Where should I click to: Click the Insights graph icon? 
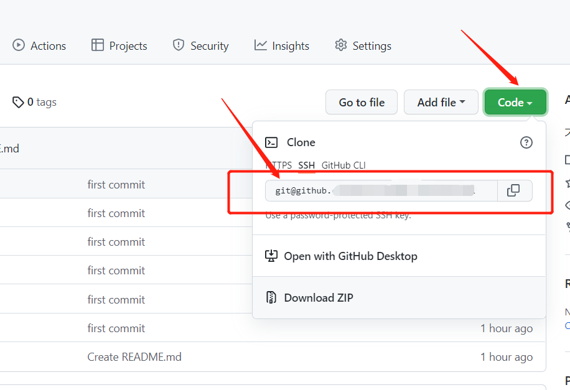pos(260,45)
